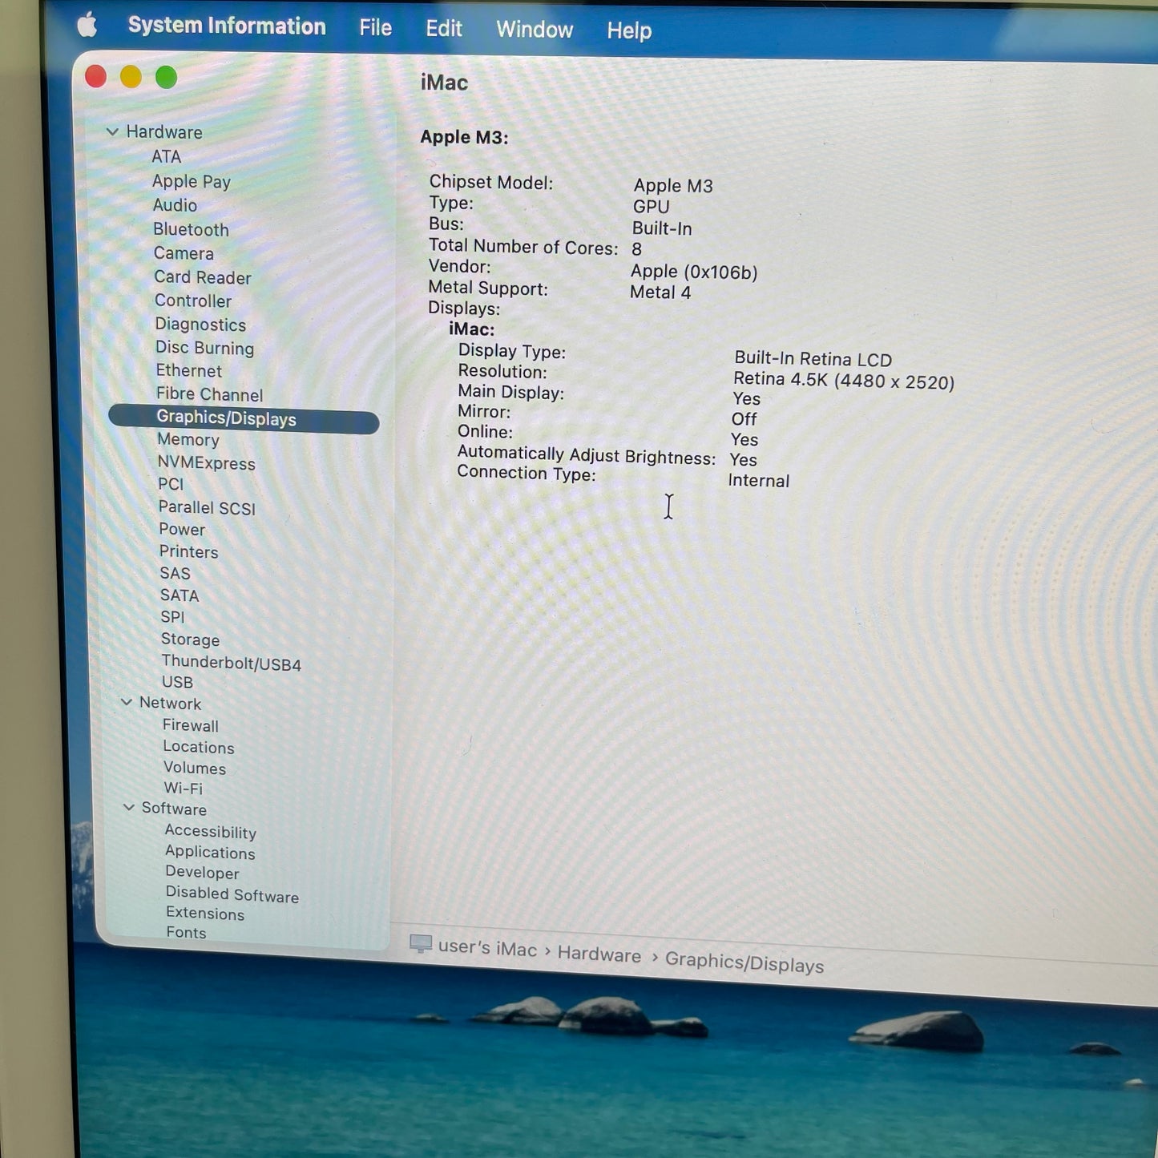This screenshot has height=1158, width=1158.
Task: Select PCI in the sidebar
Action: click(x=171, y=484)
